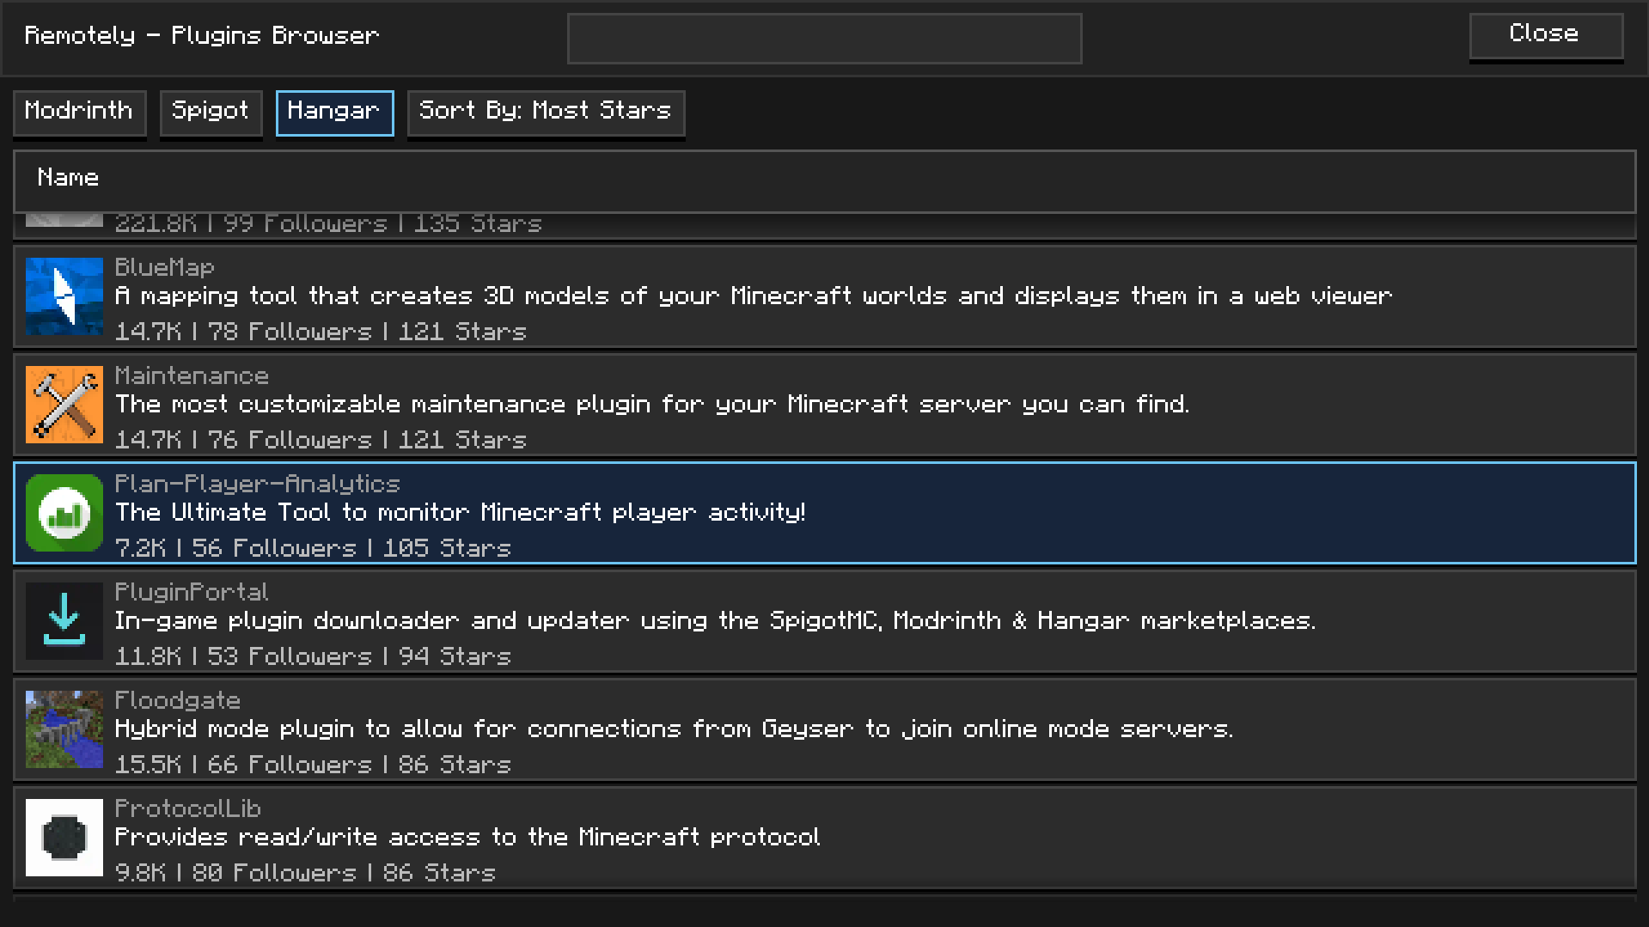This screenshot has width=1649, height=927.
Task: Select the Plan-Player-Analytics title
Action: (258, 484)
